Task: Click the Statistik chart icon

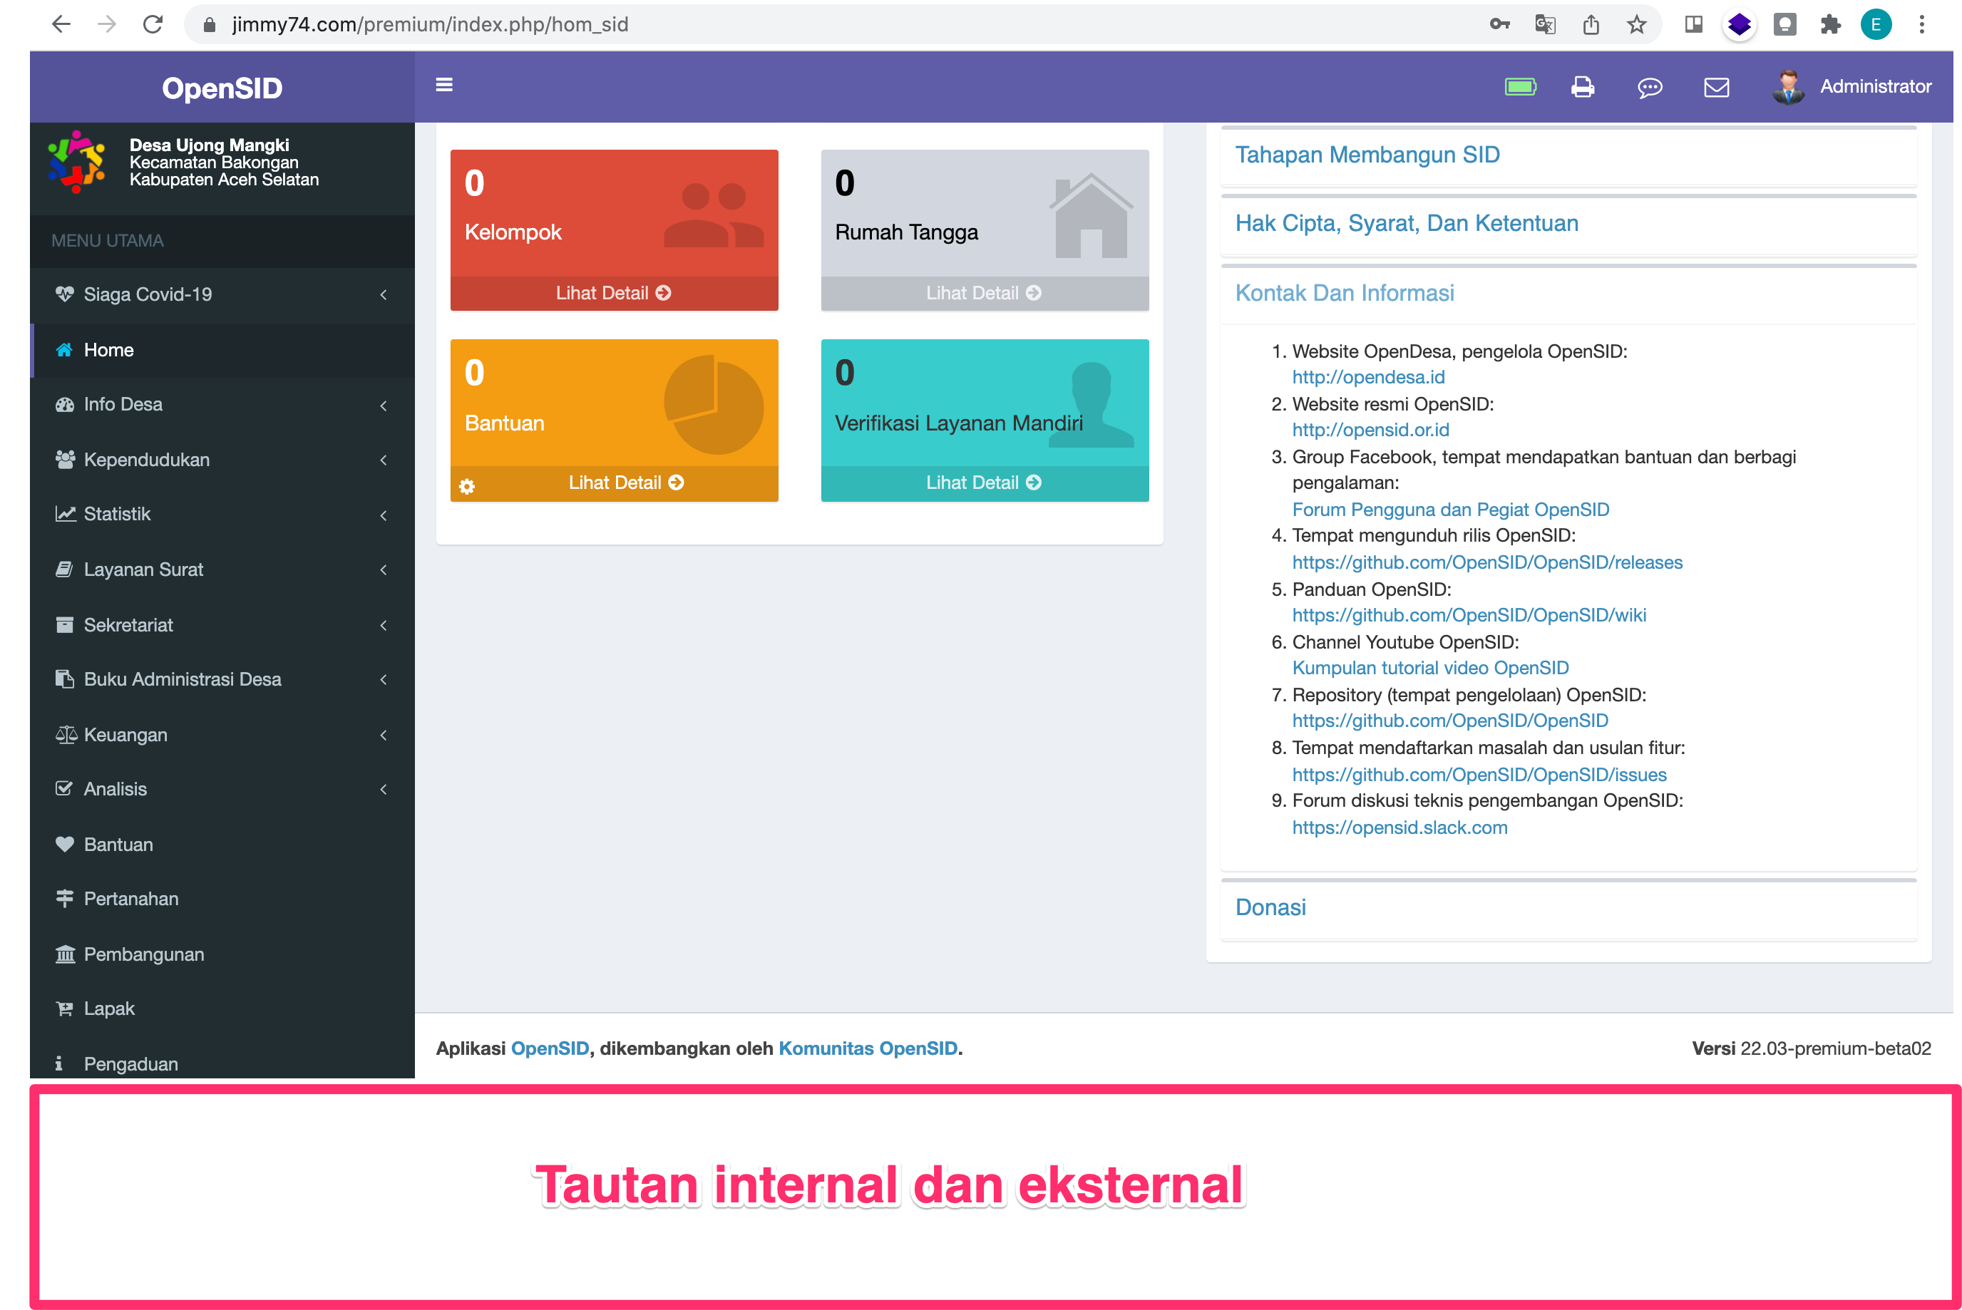Action: [x=66, y=514]
